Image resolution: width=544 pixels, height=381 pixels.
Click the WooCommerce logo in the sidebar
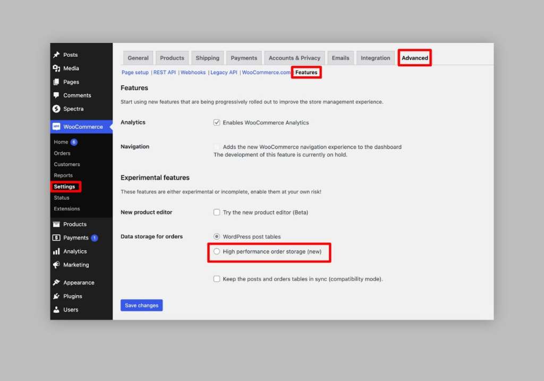point(58,127)
